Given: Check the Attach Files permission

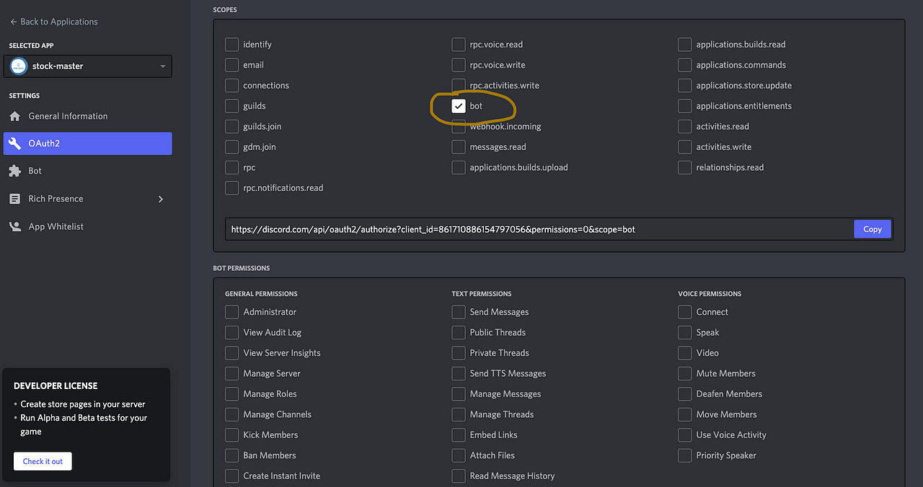Looking at the screenshot, I should click(459, 456).
